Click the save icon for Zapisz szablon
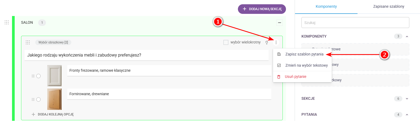420x128 pixels. [x=279, y=54]
